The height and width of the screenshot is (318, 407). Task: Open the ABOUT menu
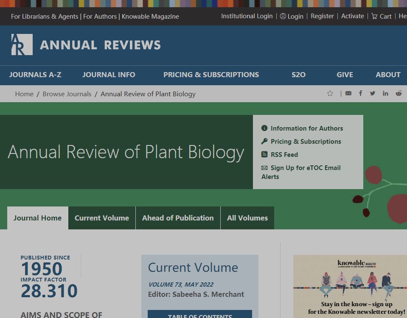coord(387,75)
